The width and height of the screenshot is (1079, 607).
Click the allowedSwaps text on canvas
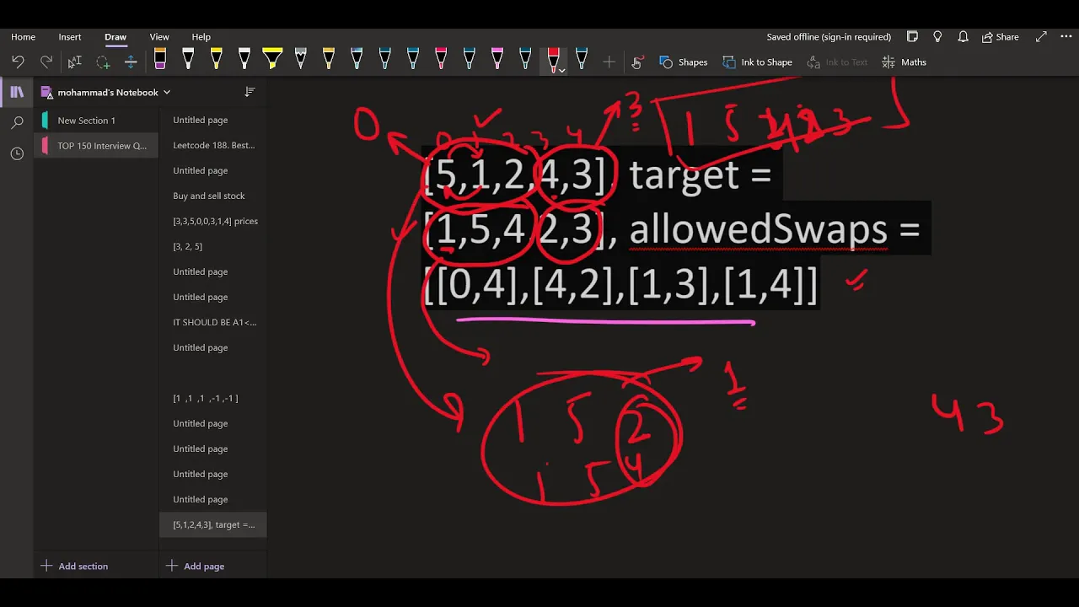click(x=758, y=229)
